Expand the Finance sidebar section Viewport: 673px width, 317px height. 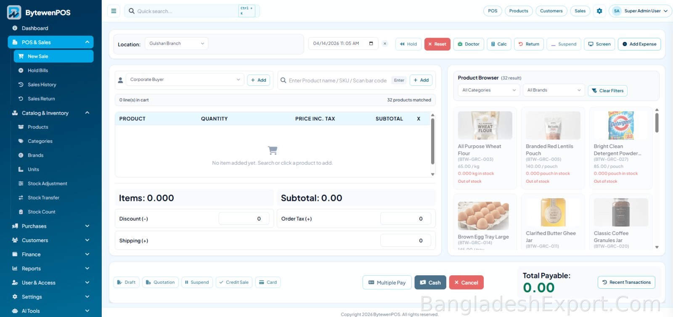pos(50,254)
